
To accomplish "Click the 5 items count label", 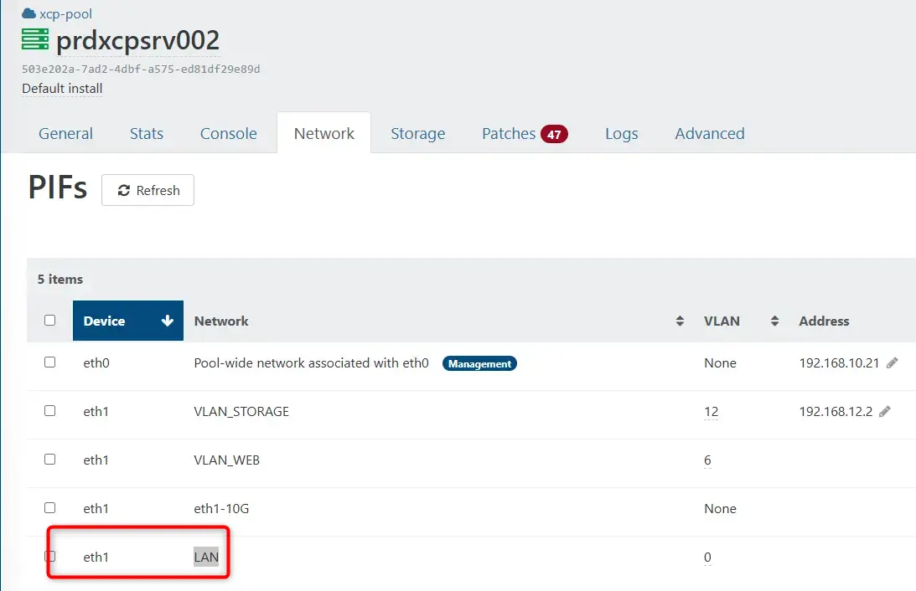I will pos(60,280).
